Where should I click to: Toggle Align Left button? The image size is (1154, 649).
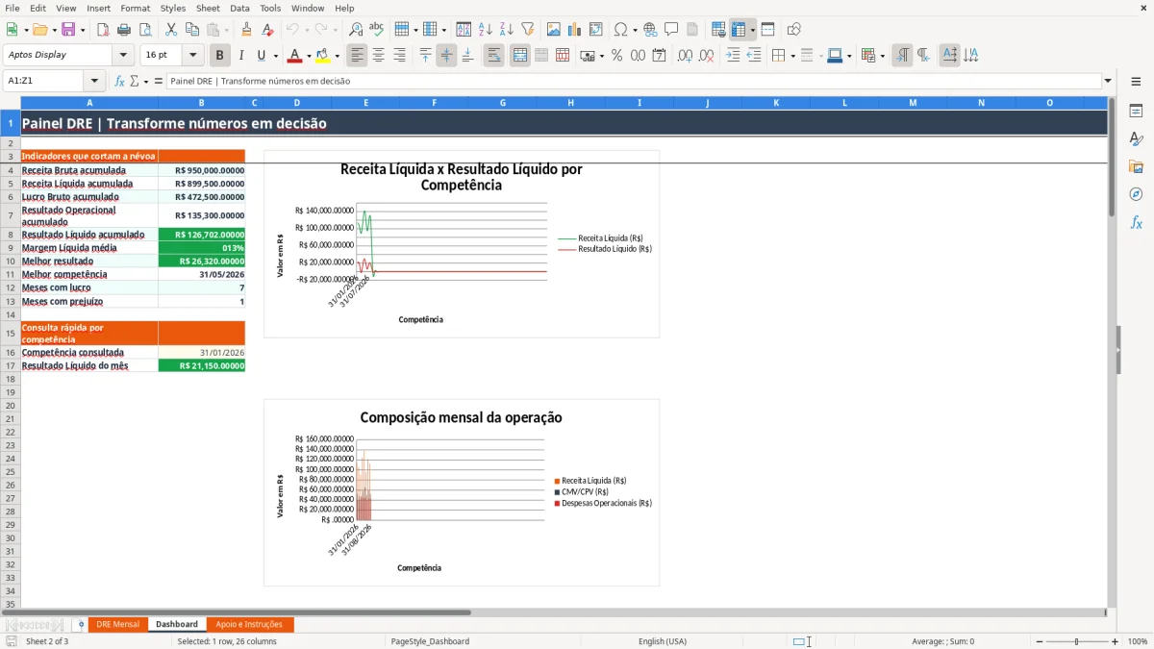pos(358,56)
